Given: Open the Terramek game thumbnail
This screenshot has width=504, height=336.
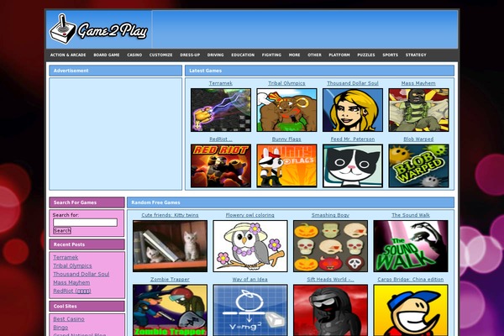Looking at the screenshot, I should 221,110.
